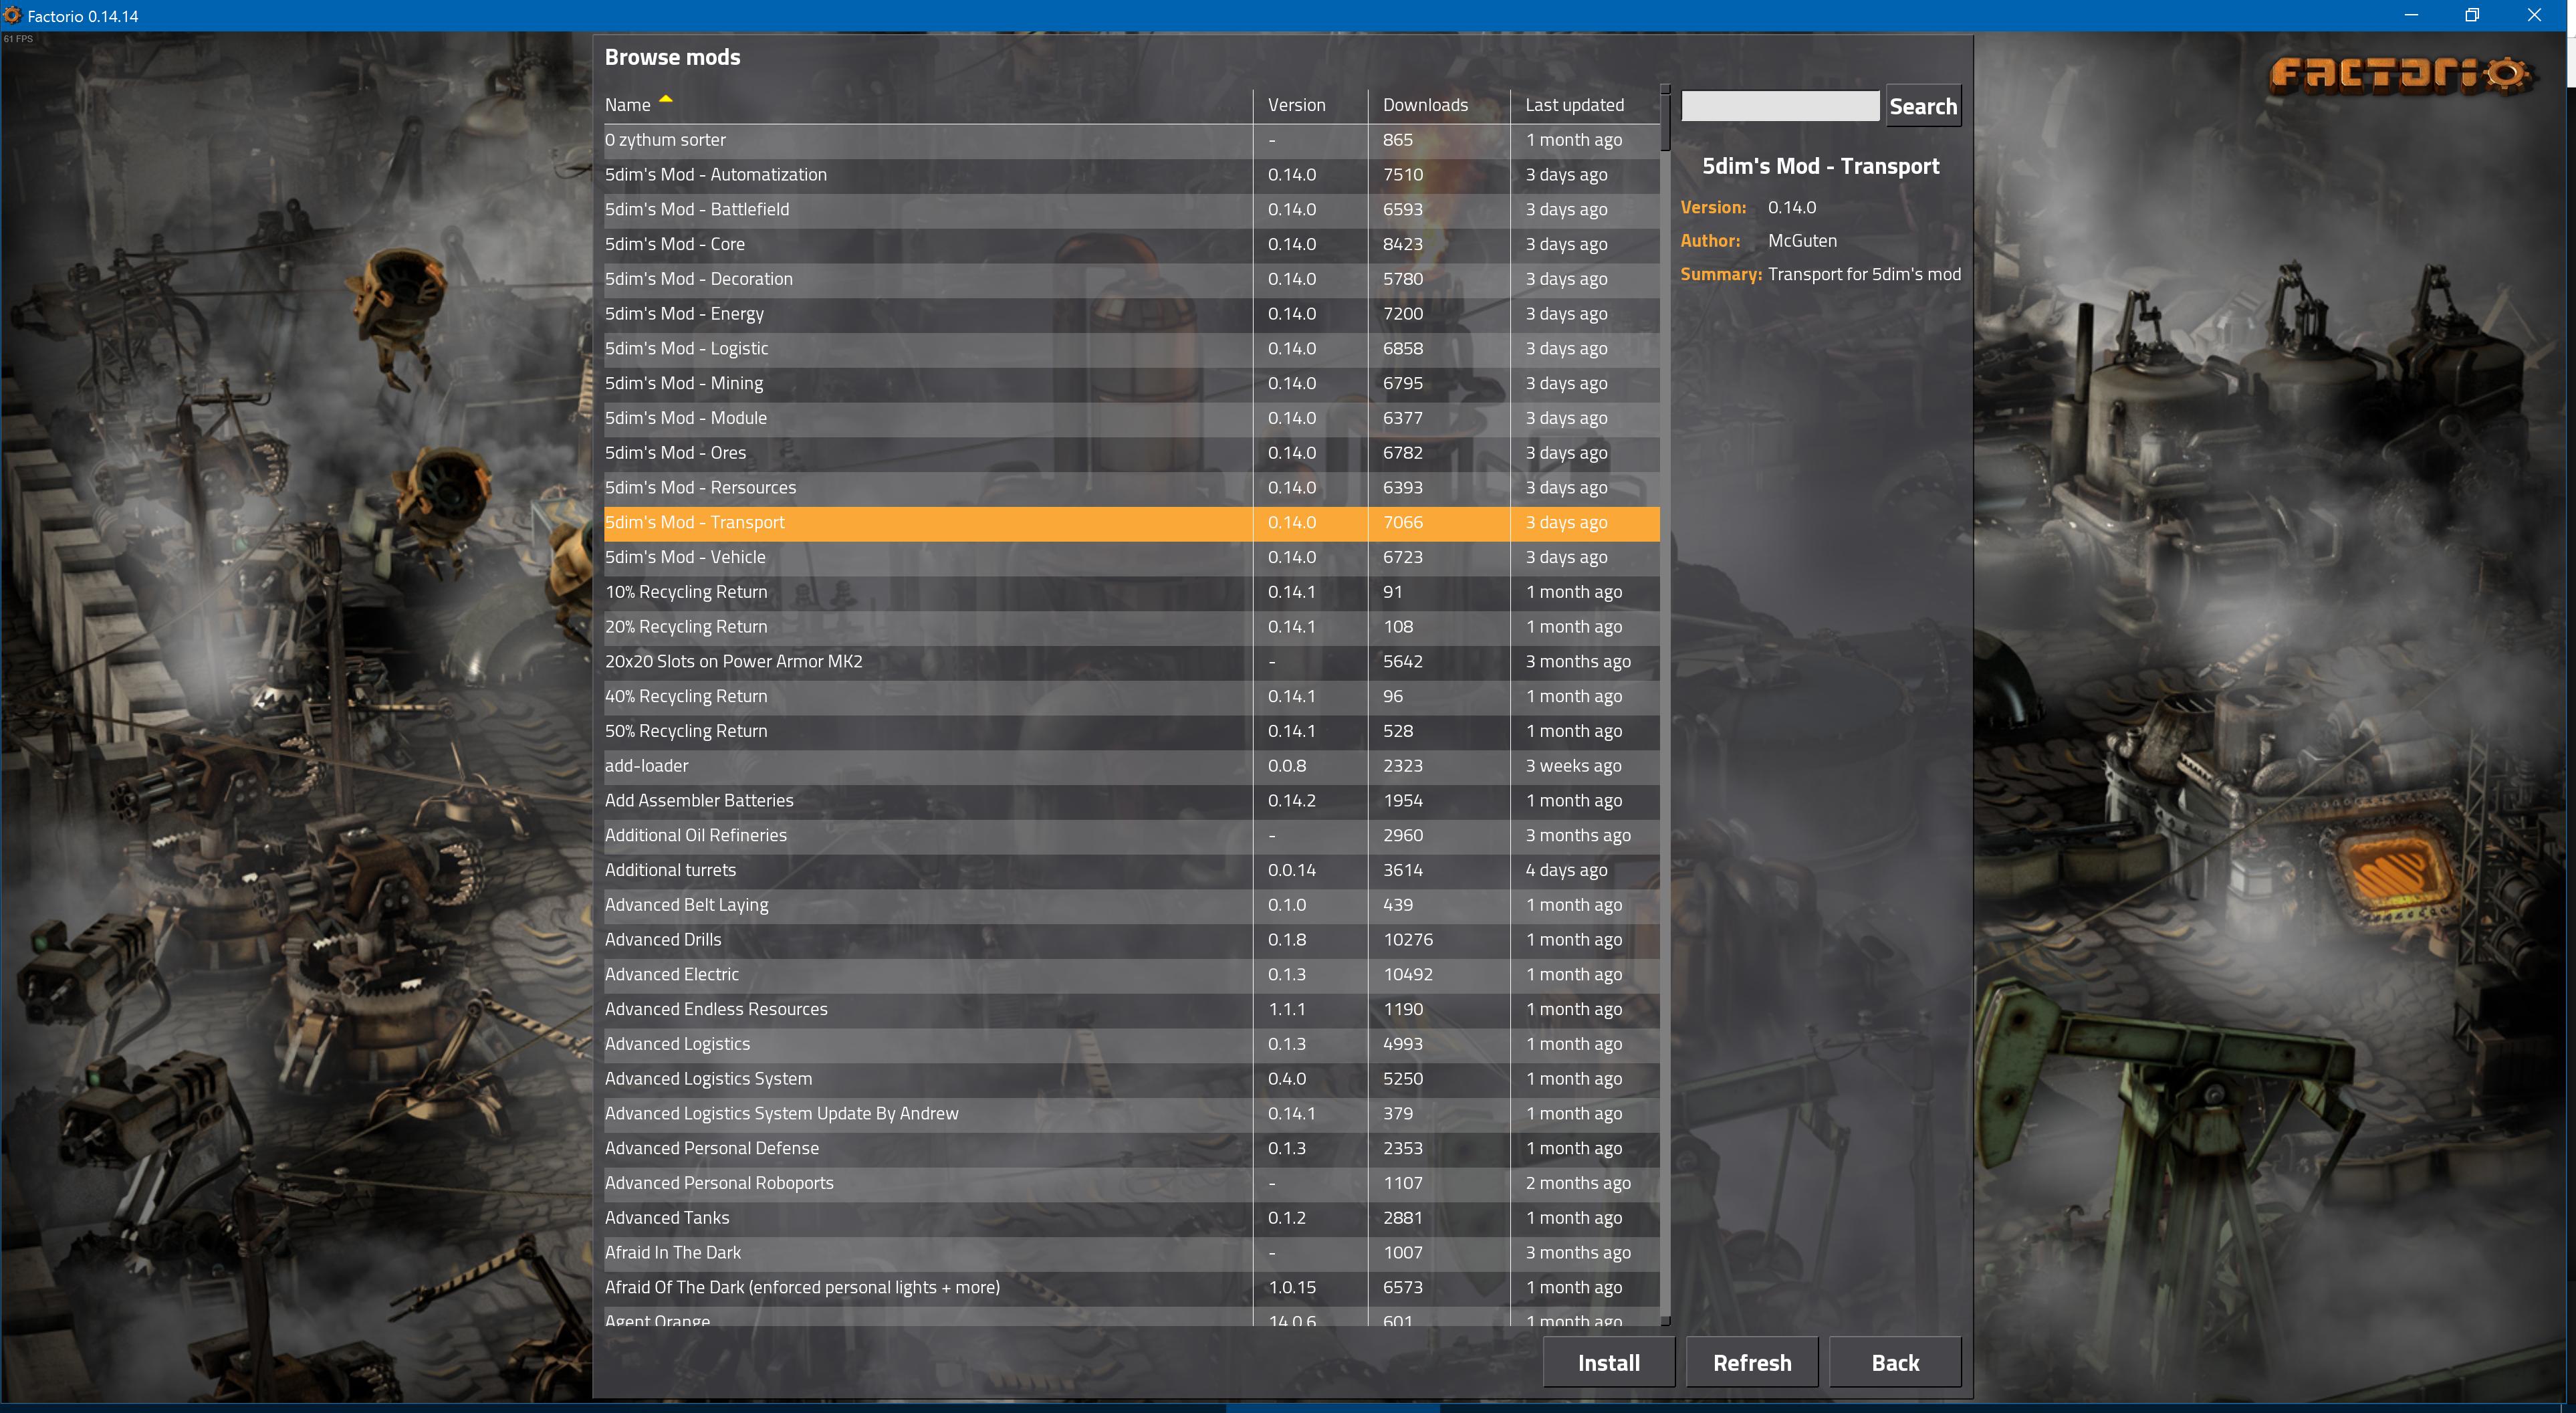Select 5dim's Mod - Energy row
2576x1413 pixels.
pyautogui.click(x=1131, y=314)
